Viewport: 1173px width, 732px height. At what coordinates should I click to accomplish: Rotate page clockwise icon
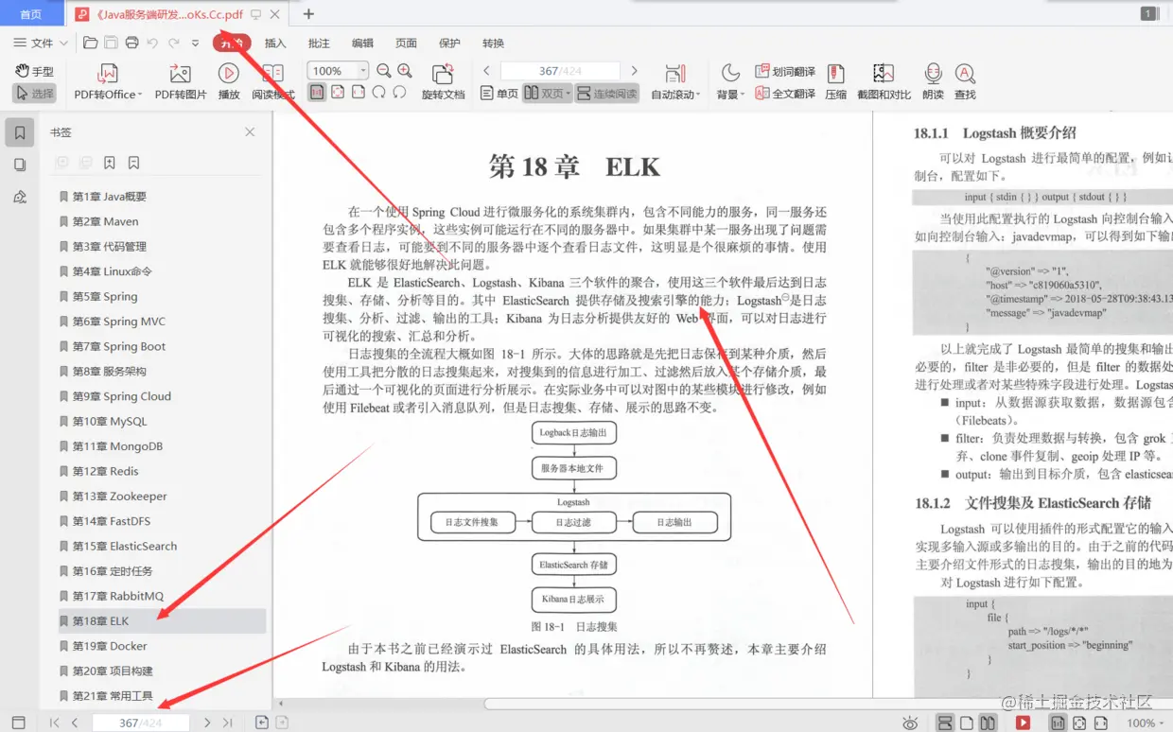[x=378, y=93]
